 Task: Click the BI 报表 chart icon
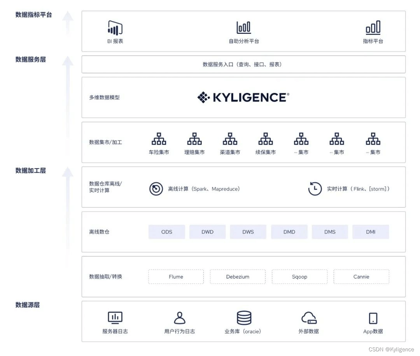pos(115,28)
